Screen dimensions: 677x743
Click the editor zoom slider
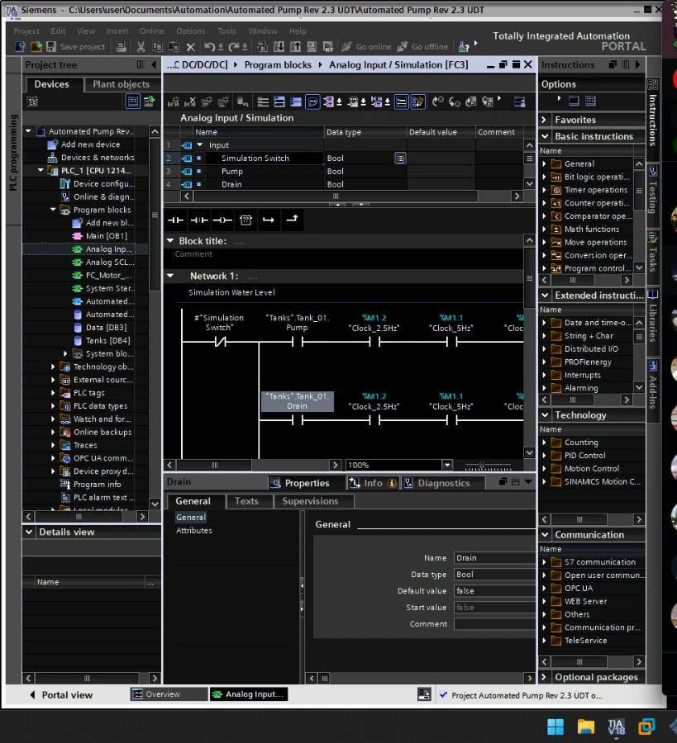pos(482,466)
